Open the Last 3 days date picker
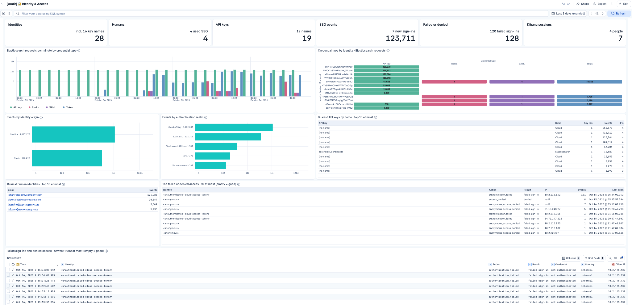 click(568, 14)
